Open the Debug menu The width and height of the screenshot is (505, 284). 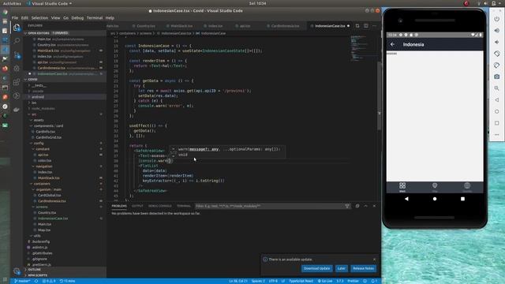click(x=77, y=18)
